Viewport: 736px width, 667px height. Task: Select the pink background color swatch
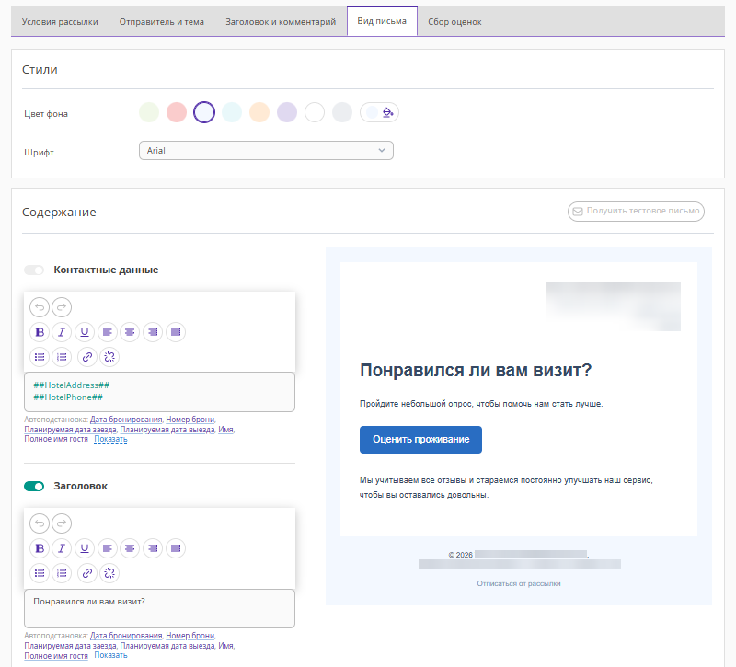tap(177, 112)
